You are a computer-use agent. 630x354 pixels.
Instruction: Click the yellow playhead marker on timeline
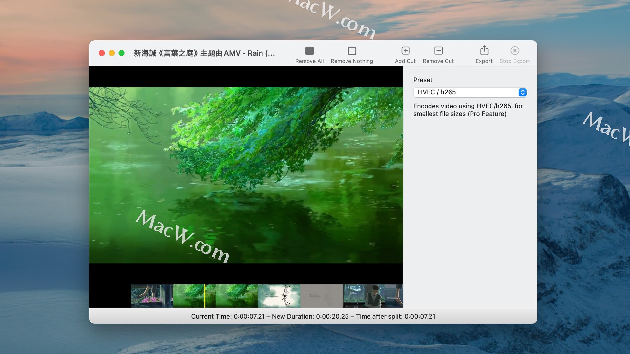pos(205,296)
